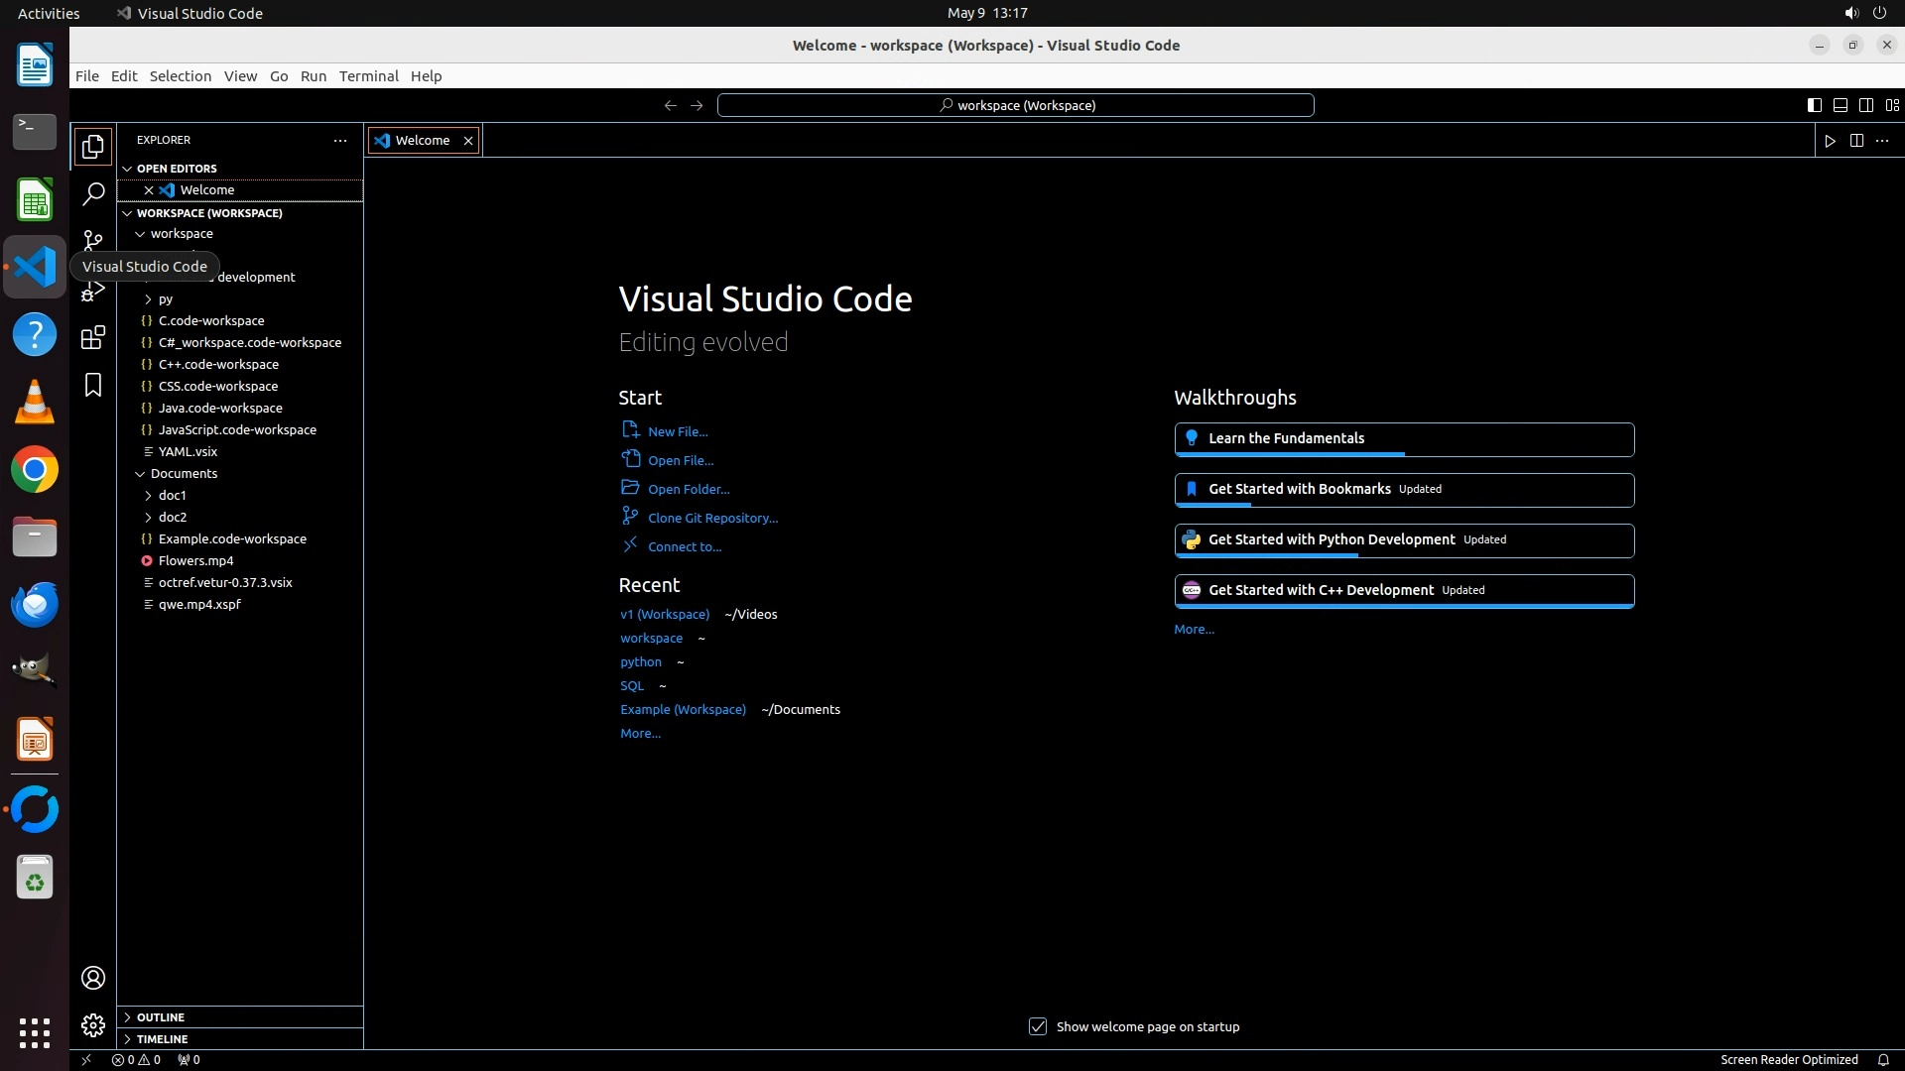The height and width of the screenshot is (1071, 1905).
Task: Click the notifications bell in status bar
Action: (1882, 1059)
